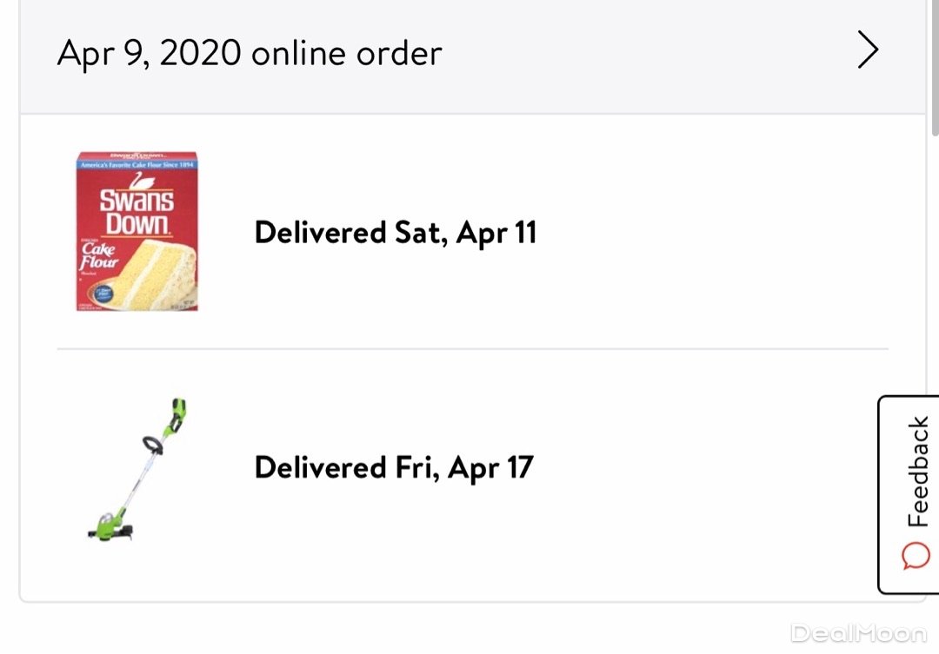
Task: Open the Feedback side tab label
Action: pos(917,472)
